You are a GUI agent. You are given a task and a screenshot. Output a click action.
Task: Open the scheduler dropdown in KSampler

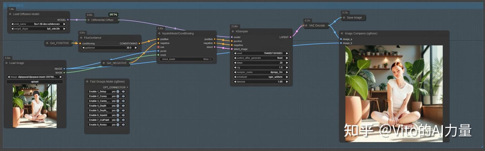tap(261, 77)
